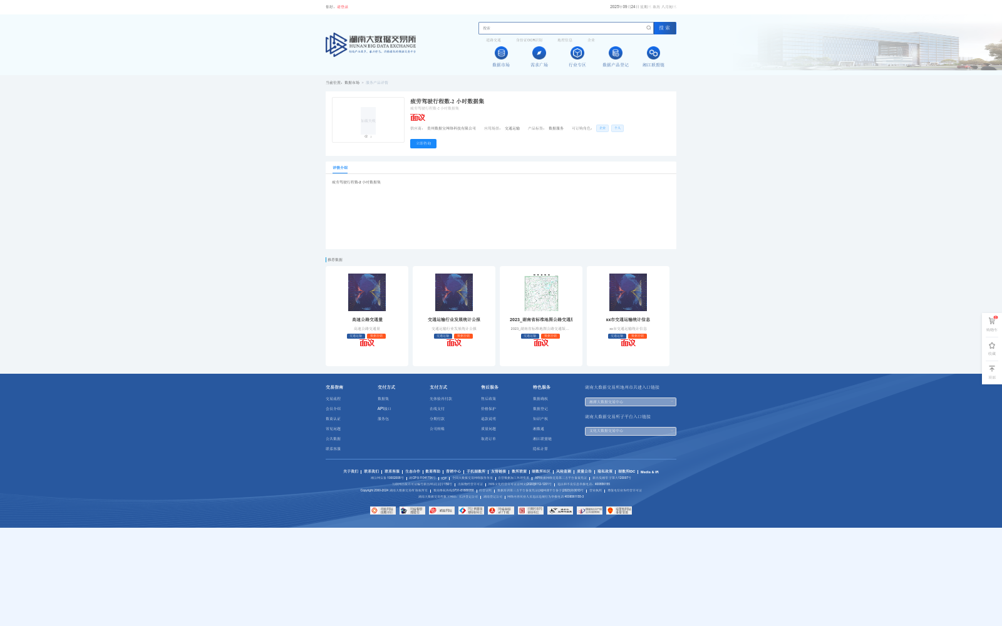Click the xx市交通运输统计信息 card title
The height and width of the screenshot is (626, 1002).
point(628,320)
